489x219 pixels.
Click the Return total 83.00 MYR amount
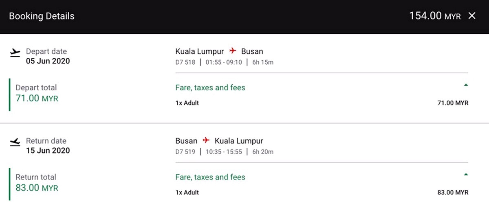(x=37, y=188)
